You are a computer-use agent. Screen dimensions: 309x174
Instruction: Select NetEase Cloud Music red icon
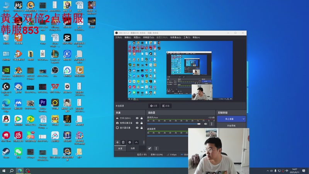pyautogui.click(x=18, y=137)
